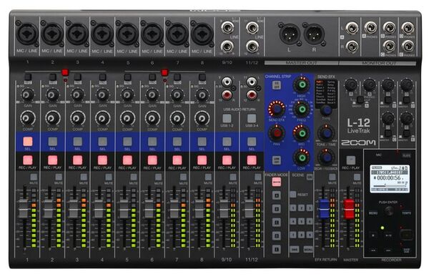This screenshot has width=429, height=277.
Task: Click the EQ OFF button in Channel Strip
Action: 277,85
